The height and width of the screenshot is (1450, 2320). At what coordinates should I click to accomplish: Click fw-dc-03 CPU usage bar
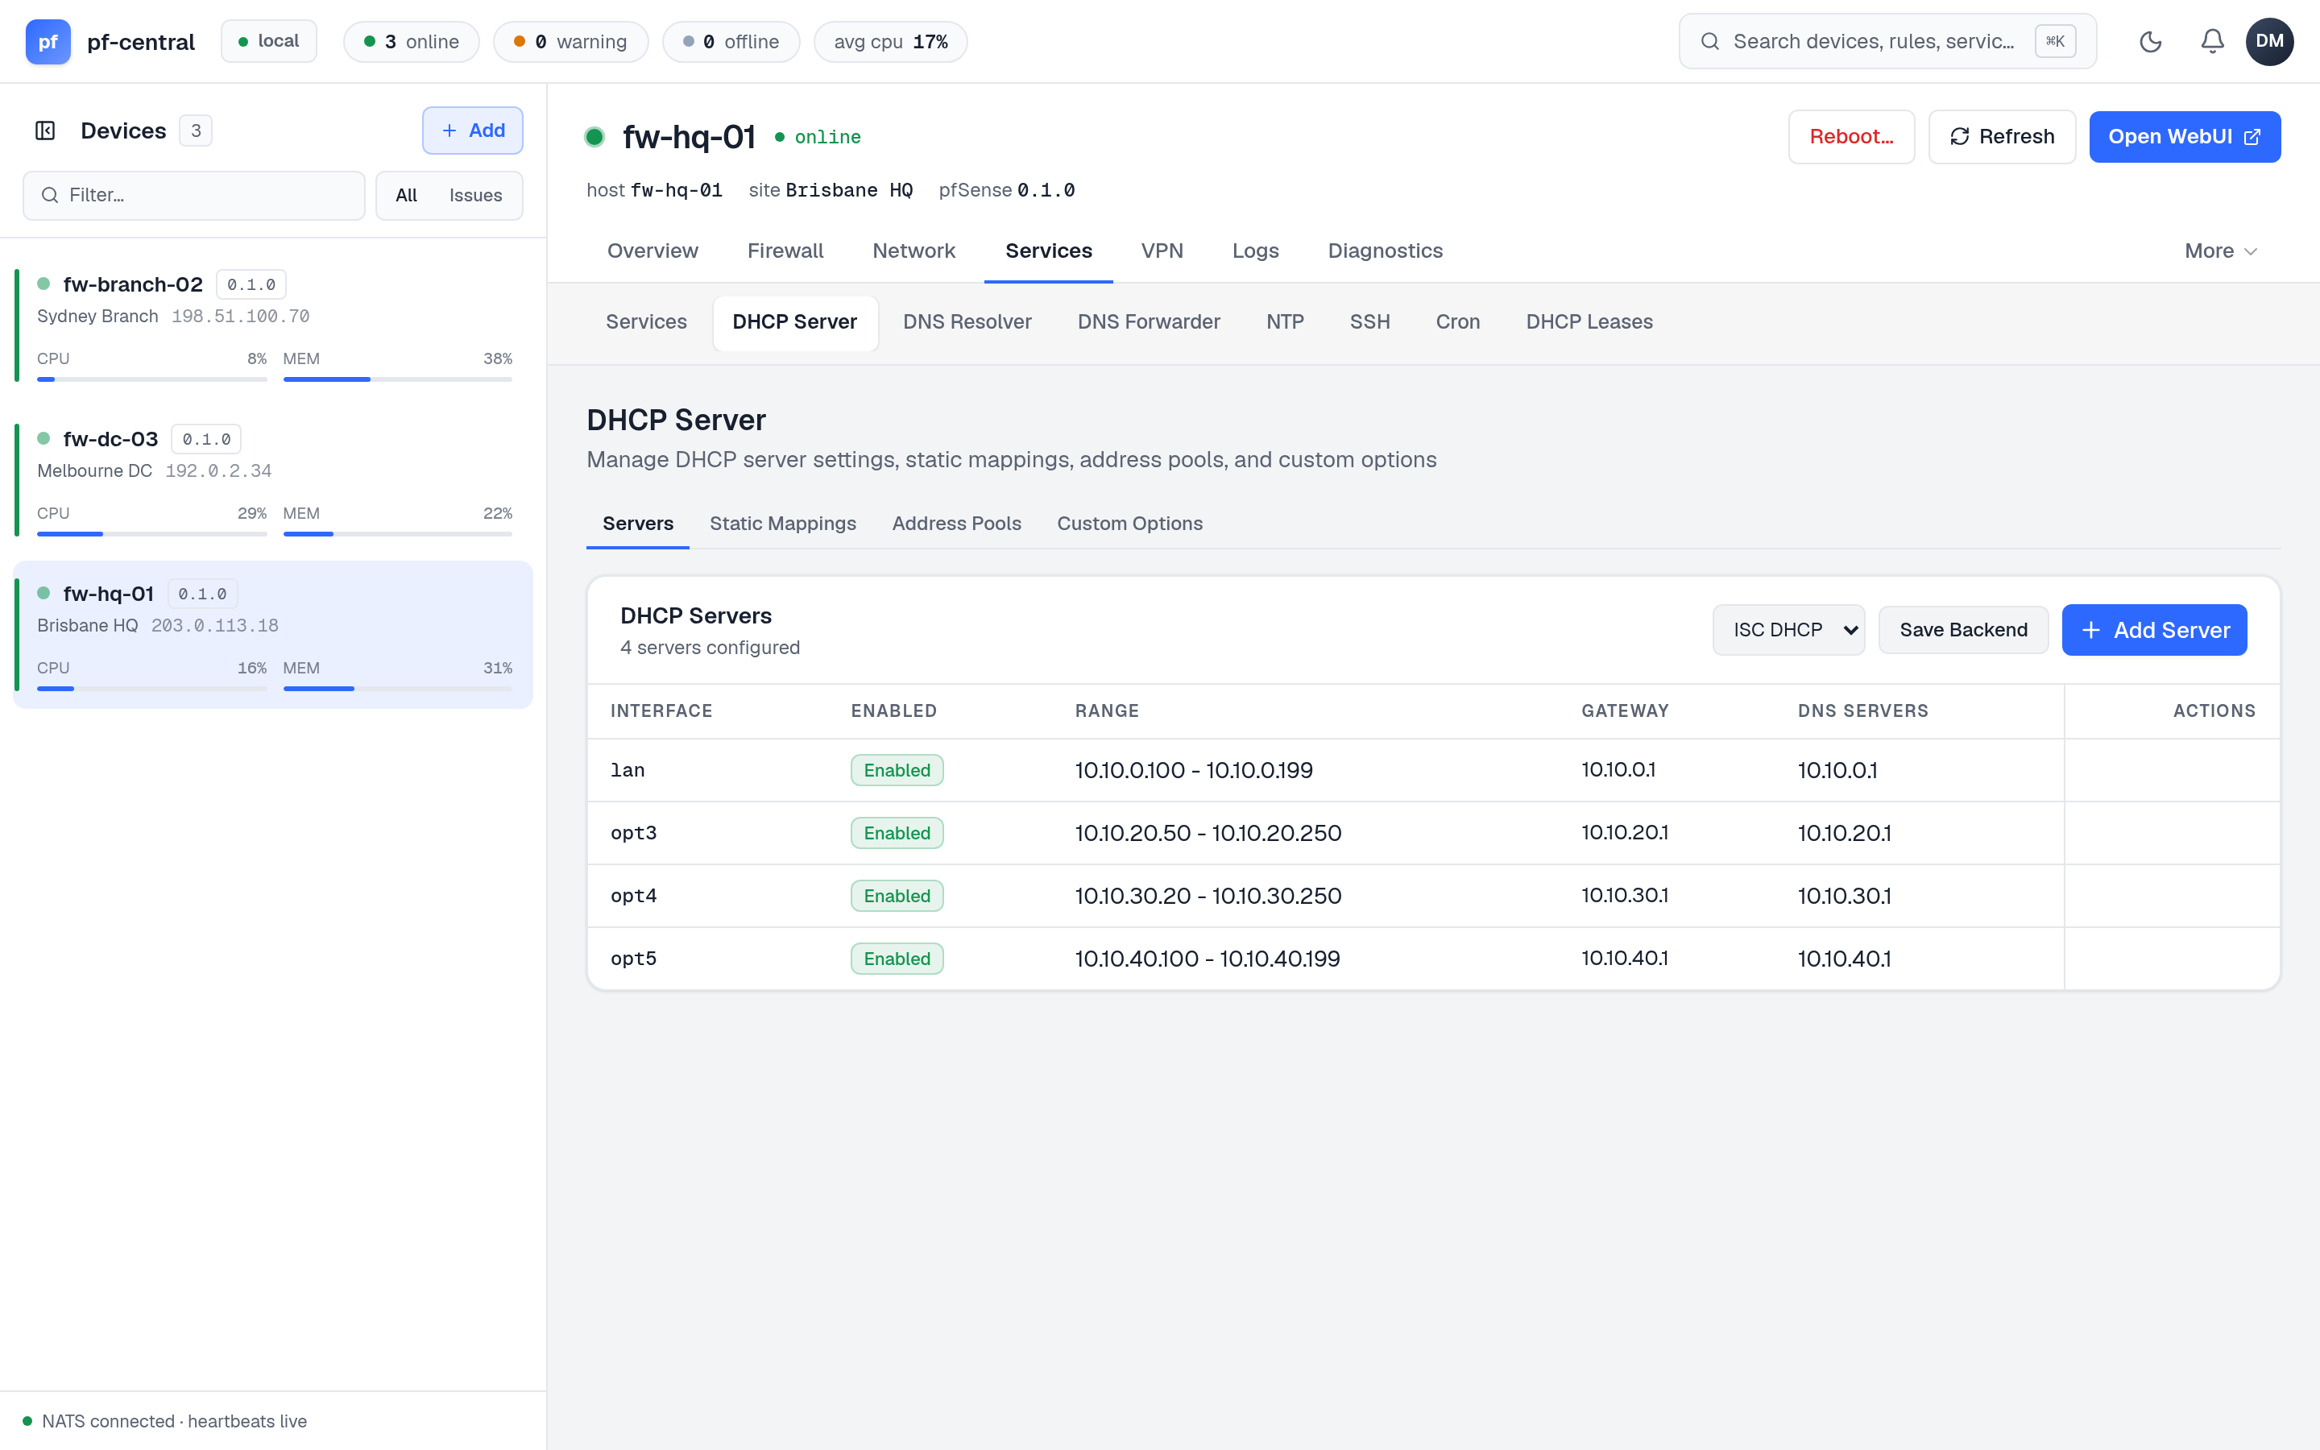151,534
